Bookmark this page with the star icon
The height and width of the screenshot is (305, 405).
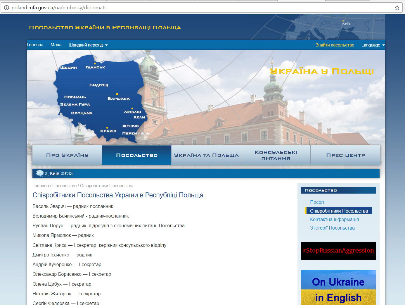click(397, 8)
